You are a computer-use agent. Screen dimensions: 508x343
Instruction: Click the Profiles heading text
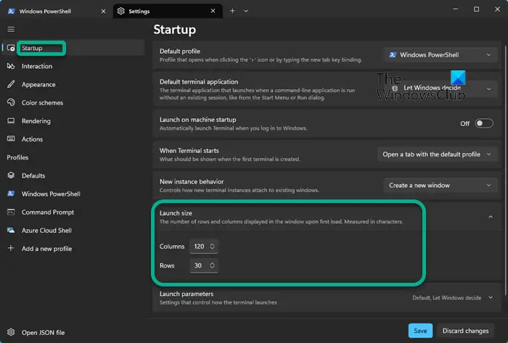pos(17,157)
